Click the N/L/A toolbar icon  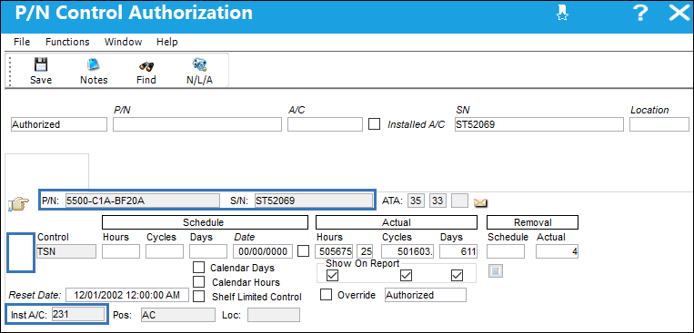click(199, 65)
